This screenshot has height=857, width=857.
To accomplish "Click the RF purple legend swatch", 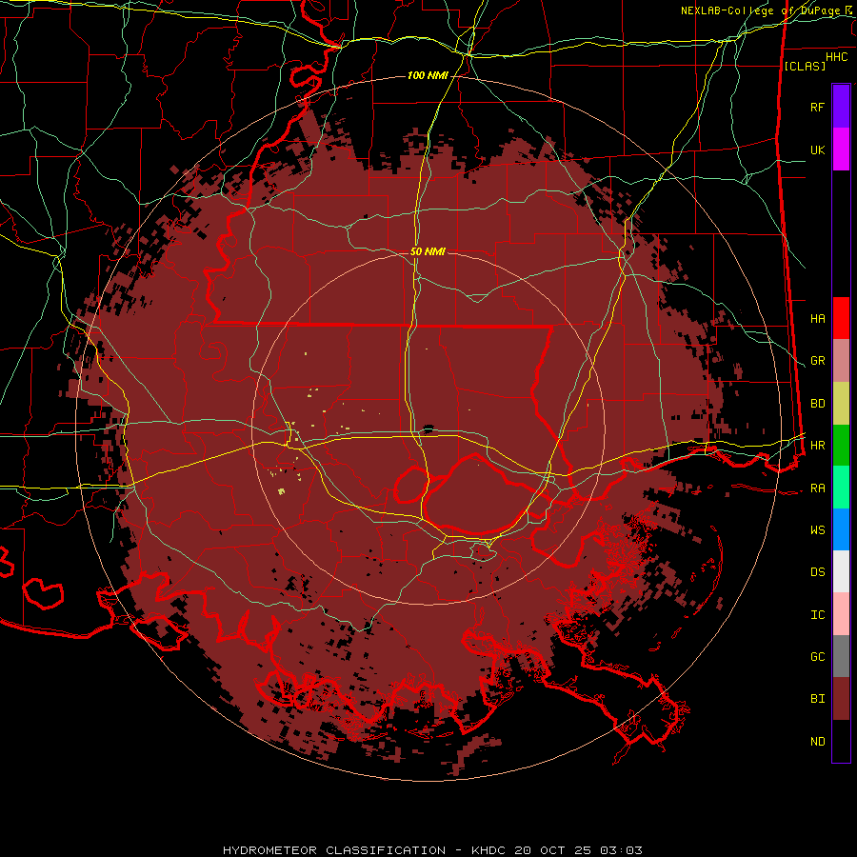I will tap(841, 107).
